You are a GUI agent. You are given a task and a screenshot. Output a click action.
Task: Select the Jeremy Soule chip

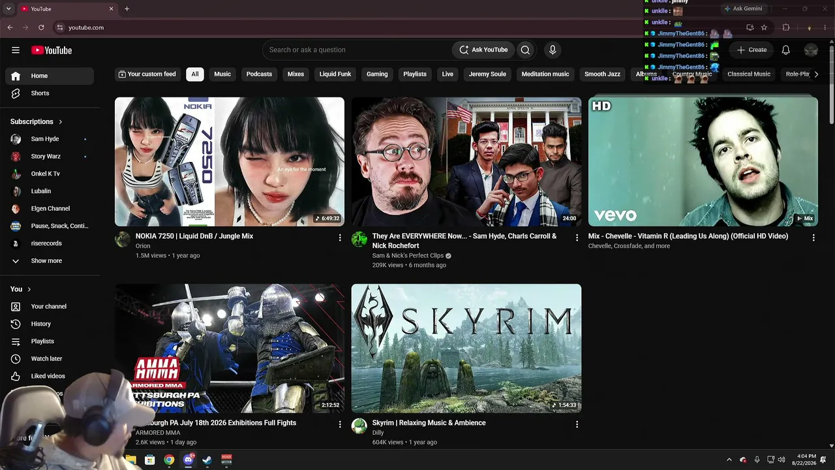(x=487, y=74)
